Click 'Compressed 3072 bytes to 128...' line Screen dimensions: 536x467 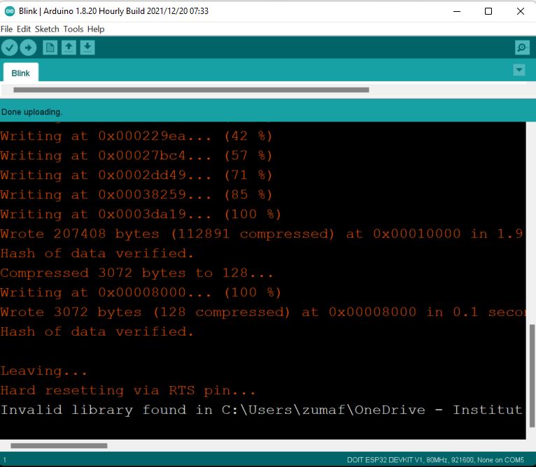coord(136,273)
